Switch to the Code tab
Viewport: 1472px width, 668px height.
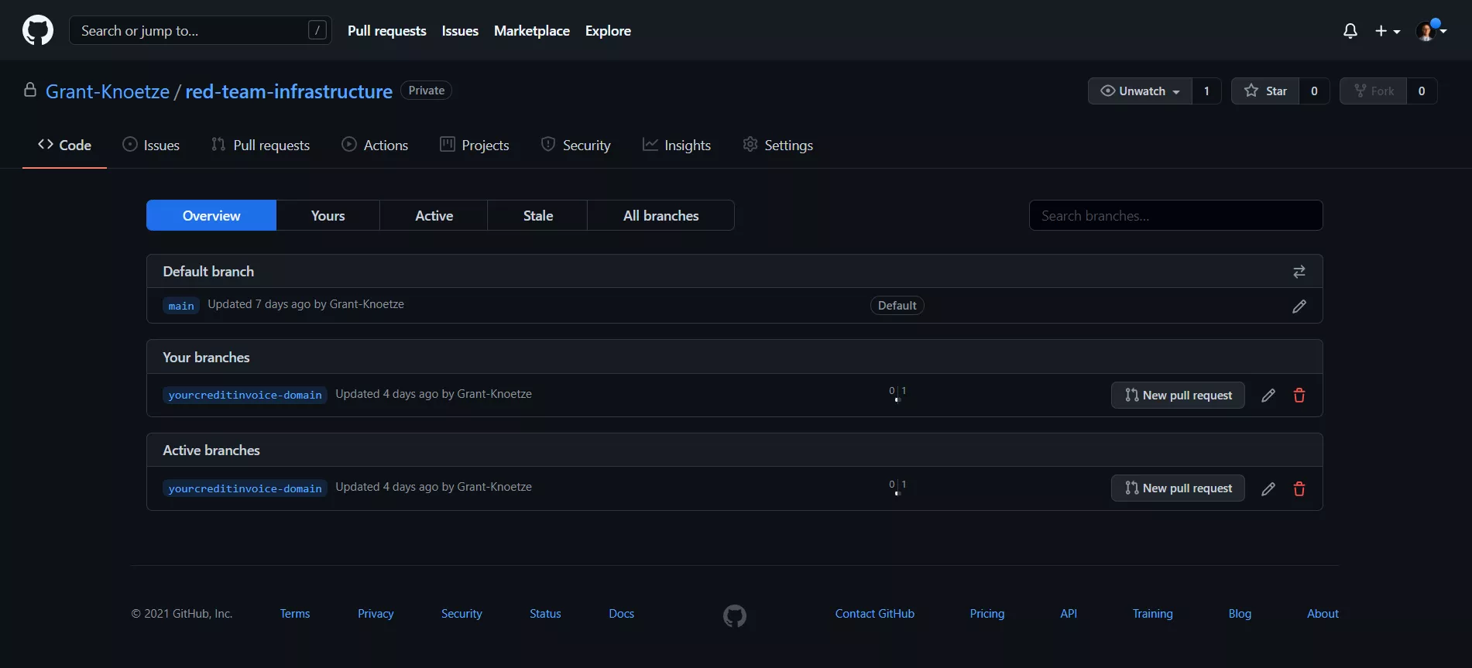point(64,145)
